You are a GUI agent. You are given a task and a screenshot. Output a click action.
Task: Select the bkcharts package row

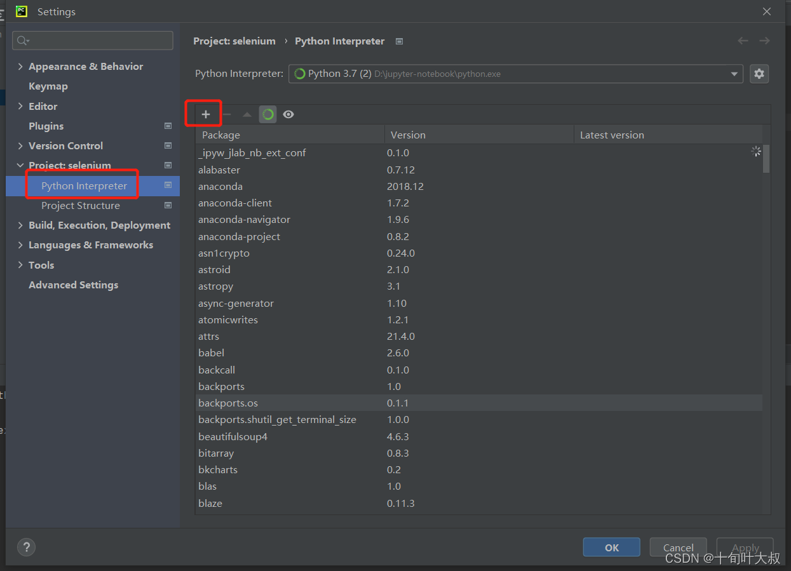click(479, 469)
